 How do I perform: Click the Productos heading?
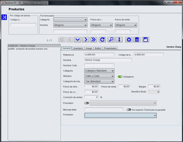tap(16, 9)
